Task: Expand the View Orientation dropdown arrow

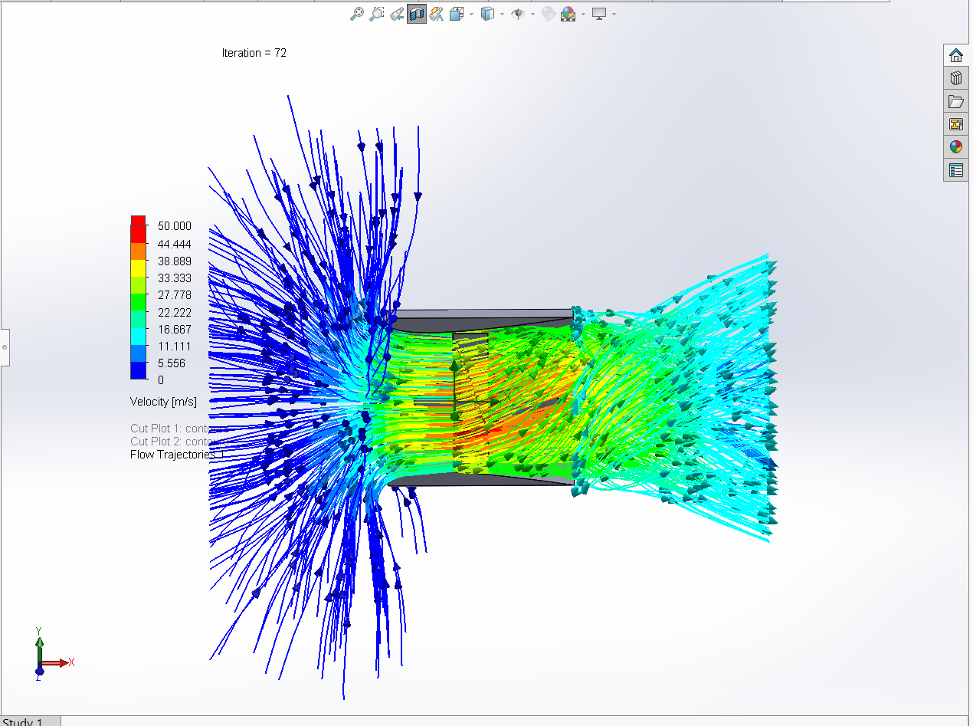Action: (471, 14)
